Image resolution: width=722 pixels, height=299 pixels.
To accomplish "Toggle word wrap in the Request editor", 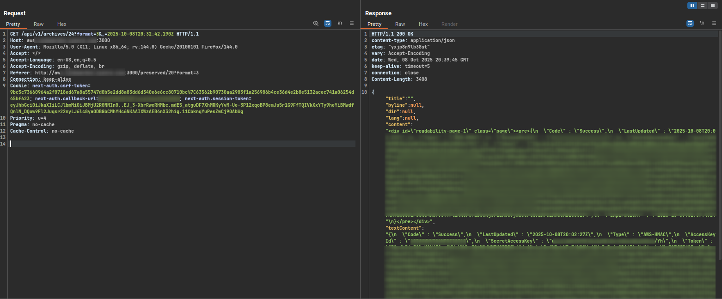I will pos(328,24).
